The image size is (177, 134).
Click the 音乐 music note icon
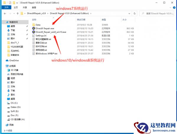(9, 95)
